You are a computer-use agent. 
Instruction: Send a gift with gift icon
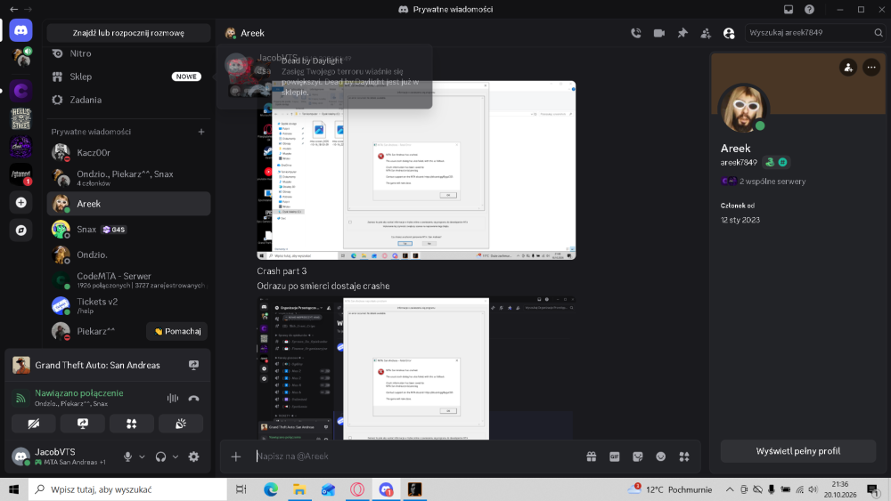[x=592, y=457]
